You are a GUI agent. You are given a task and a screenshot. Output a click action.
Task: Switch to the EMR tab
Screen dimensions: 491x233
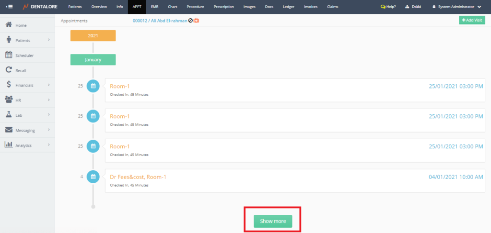154,7
